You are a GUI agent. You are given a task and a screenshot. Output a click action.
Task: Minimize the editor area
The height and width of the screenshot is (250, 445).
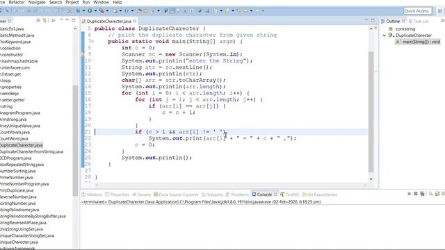click(366, 20)
